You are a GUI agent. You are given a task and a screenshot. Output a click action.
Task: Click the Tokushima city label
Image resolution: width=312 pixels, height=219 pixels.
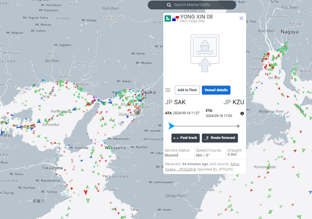(x=52, y=168)
